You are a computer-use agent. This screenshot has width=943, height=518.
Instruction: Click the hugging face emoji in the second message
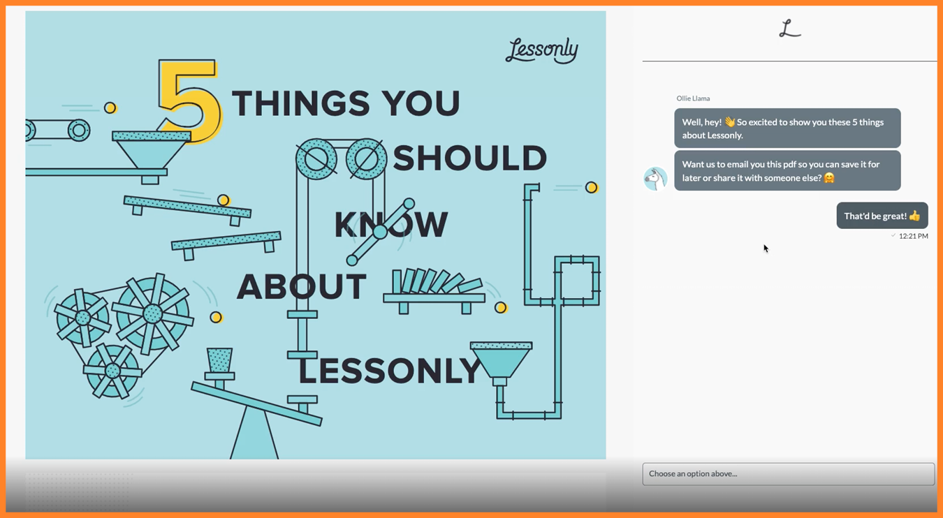(829, 178)
